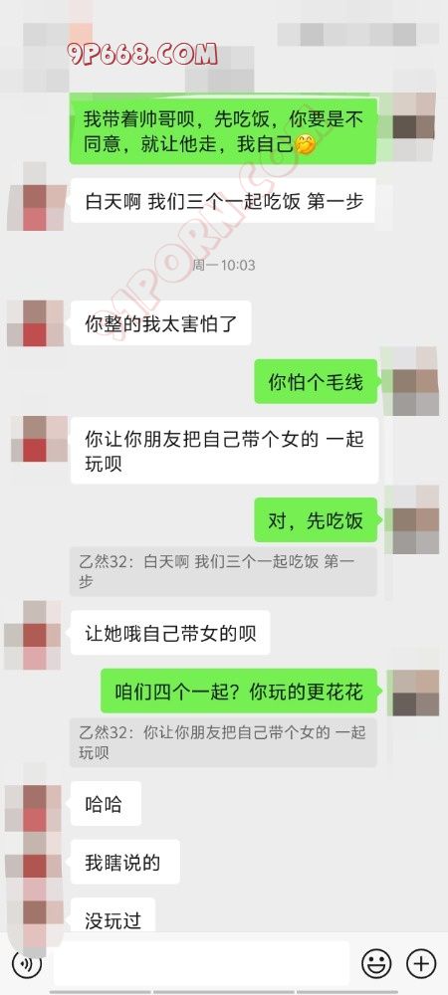Tap the avatar beside 你怕个毛线

click(x=410, y=381)
